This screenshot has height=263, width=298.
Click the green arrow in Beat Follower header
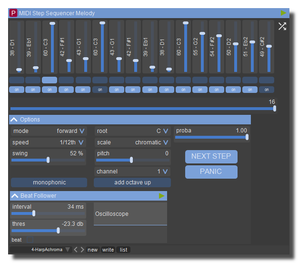[x=162, y=196]
